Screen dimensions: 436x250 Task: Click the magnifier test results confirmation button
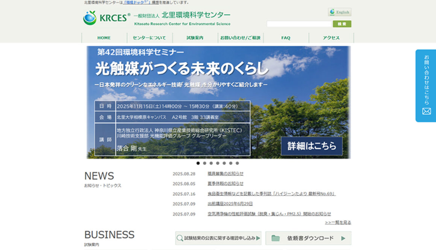[x=218, y=238]
